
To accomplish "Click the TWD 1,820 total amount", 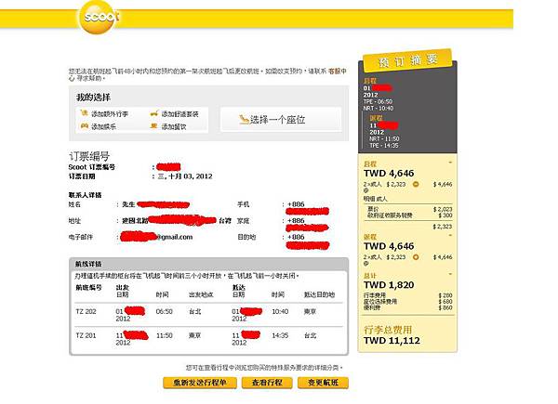I will [x=389, y=285].
